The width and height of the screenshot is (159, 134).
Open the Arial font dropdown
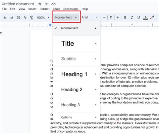click(90, 18)
